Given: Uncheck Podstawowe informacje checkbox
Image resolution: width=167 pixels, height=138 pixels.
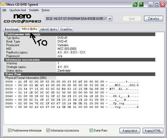Looking at the screenshot, I should click(10, 130).
